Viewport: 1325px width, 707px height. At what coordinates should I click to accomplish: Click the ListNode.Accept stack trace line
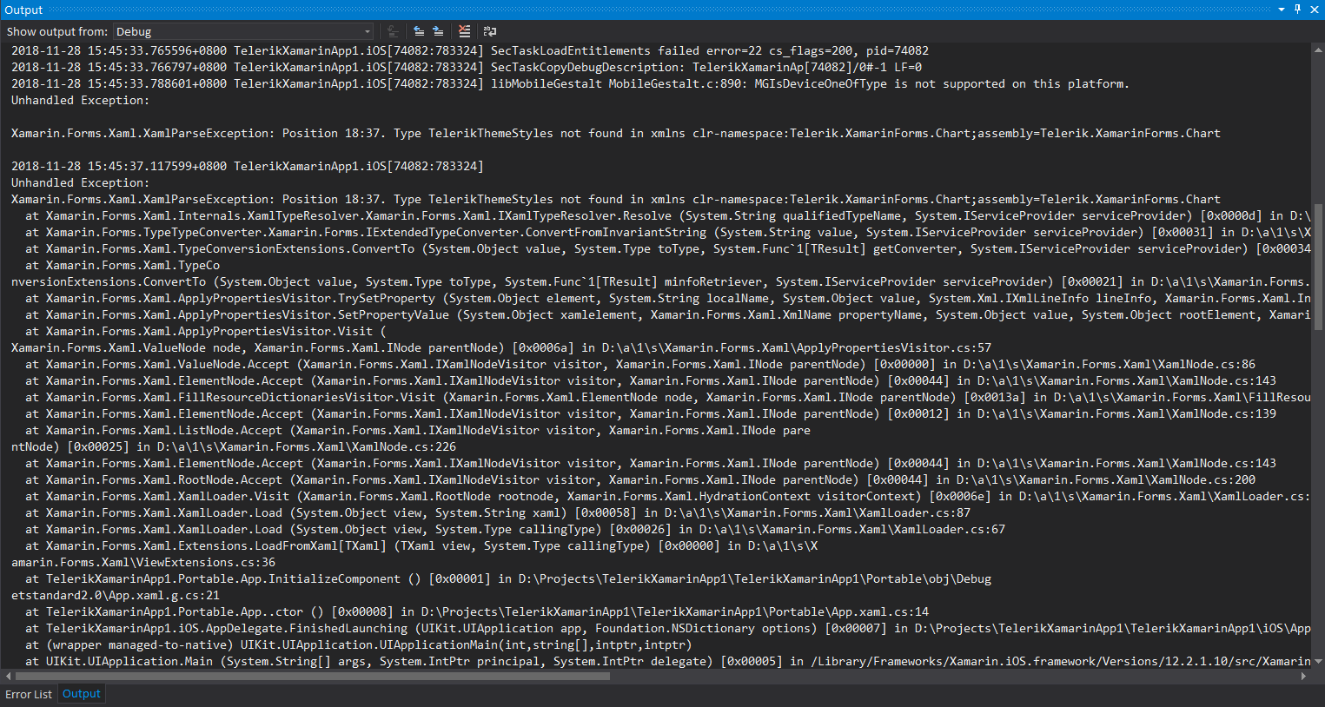pos(418,430)
